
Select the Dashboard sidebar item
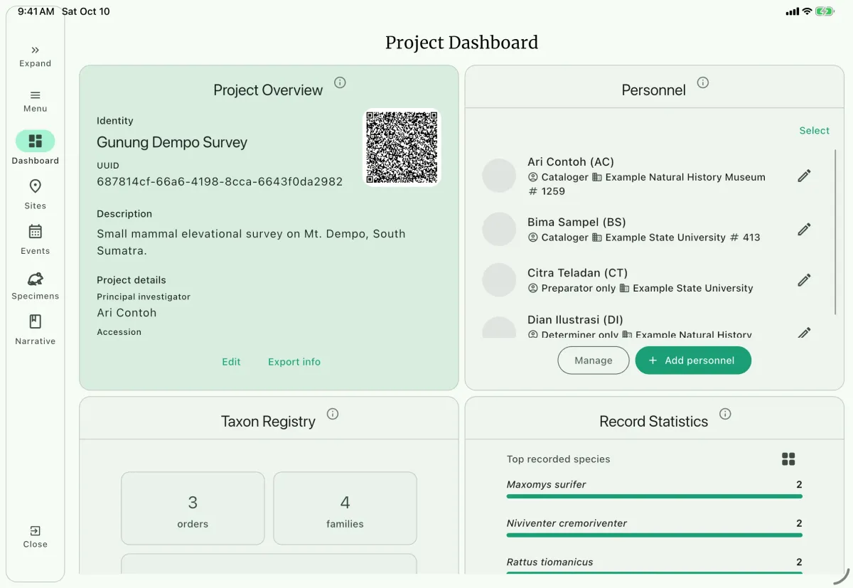(x=35, y=148)
